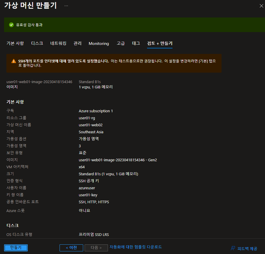Click the Gen2 image name value

(118, 160)
